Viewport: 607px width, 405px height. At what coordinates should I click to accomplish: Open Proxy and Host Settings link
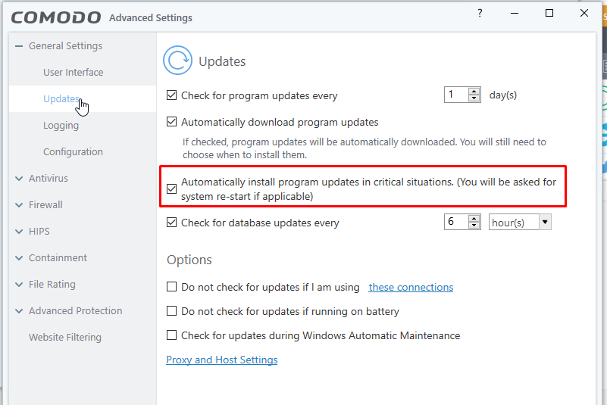[222, 360]
